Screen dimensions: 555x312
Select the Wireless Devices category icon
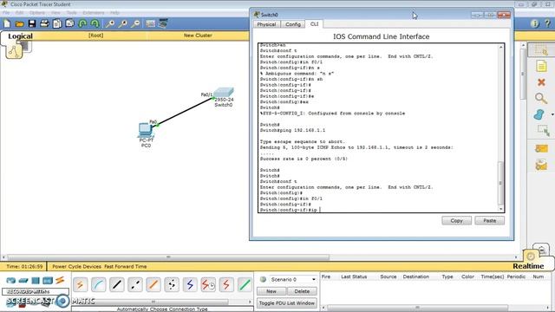(48, 281)
